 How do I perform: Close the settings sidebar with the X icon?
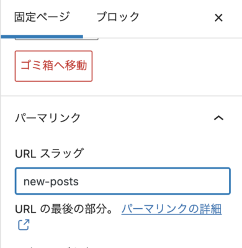click(218, 18)
